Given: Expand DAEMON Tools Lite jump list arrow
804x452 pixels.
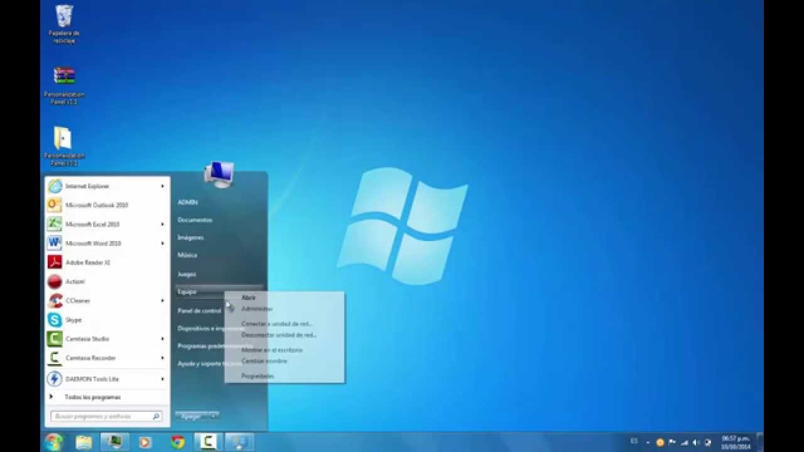Looking at the screenshot, I should (x=163, y=379).
